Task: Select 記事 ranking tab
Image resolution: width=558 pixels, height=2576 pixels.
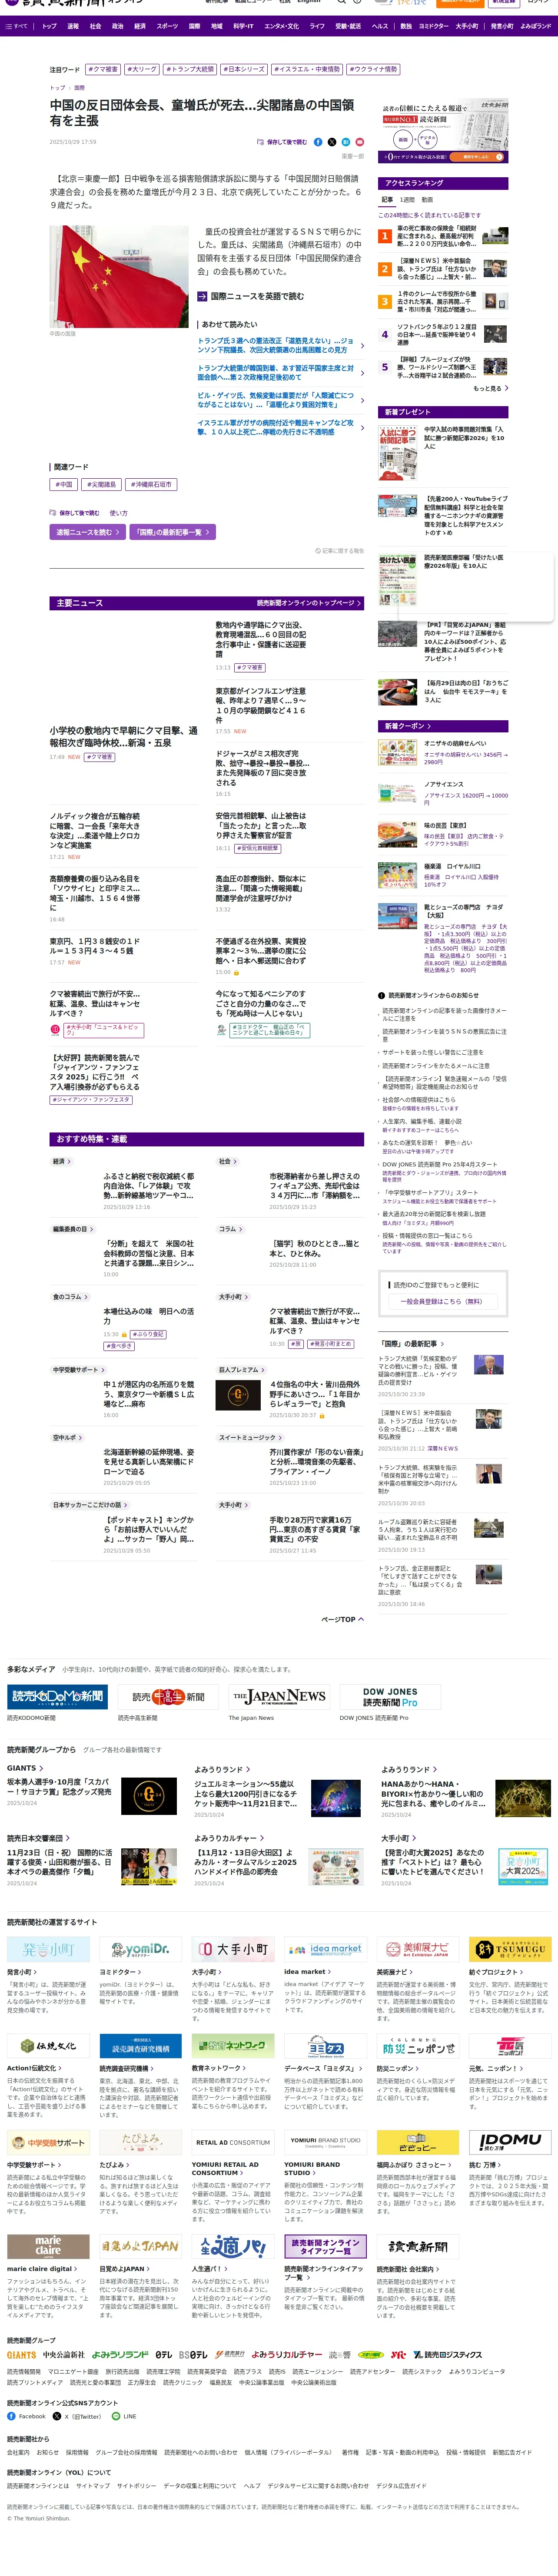Action: tap(388, 200)
